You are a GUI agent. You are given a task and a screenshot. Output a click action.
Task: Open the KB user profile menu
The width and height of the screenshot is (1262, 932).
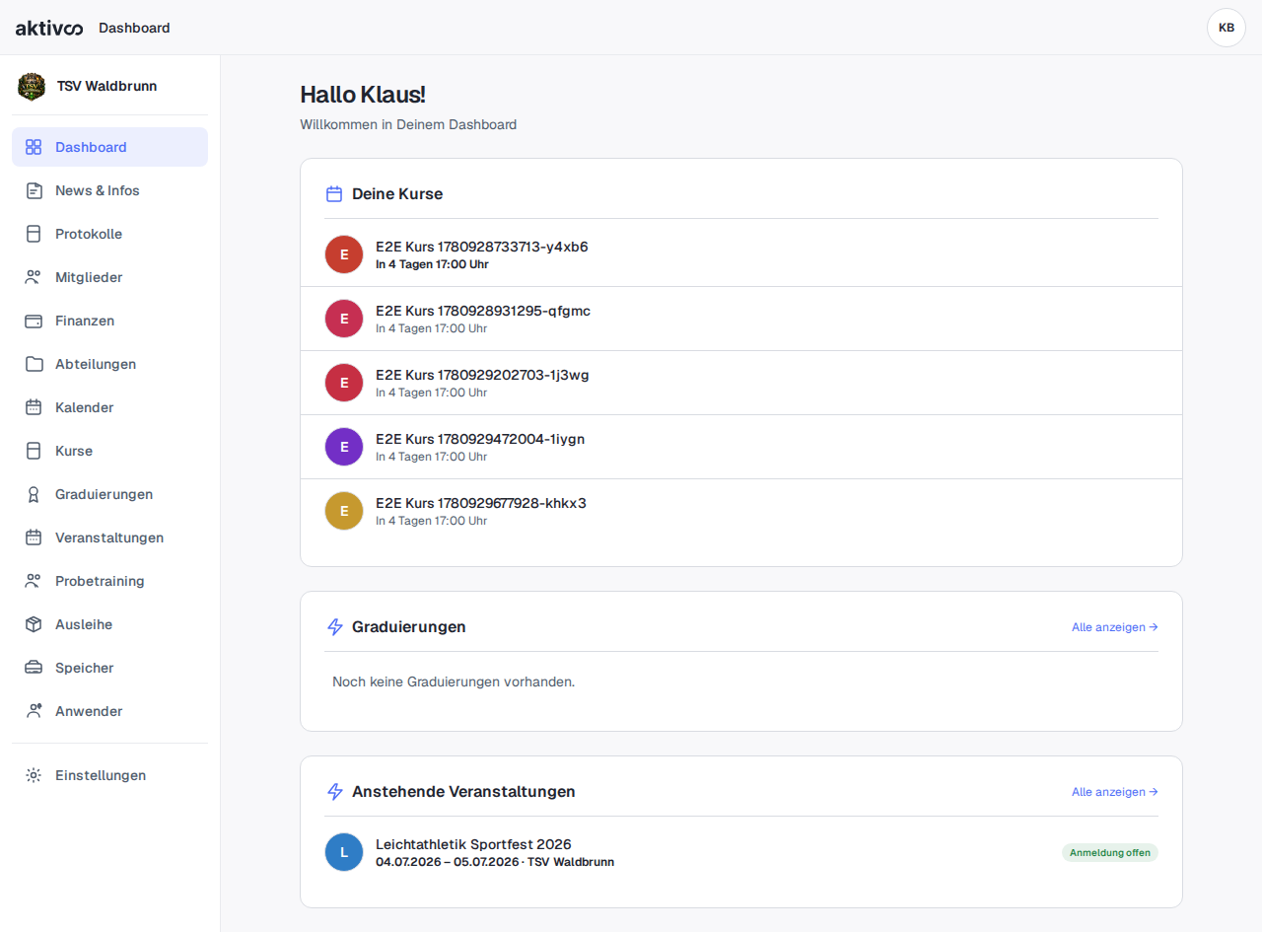(1227, 28)
